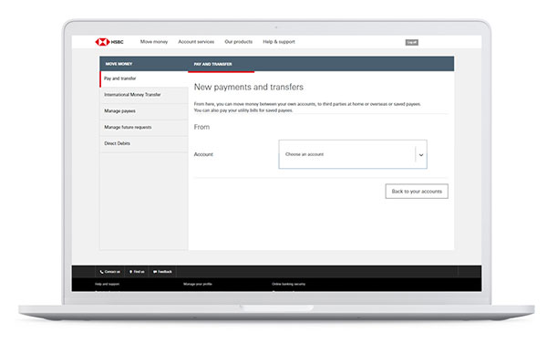Click the Account dropdown chevron arrow
The image size is (547, 355).
421,154
